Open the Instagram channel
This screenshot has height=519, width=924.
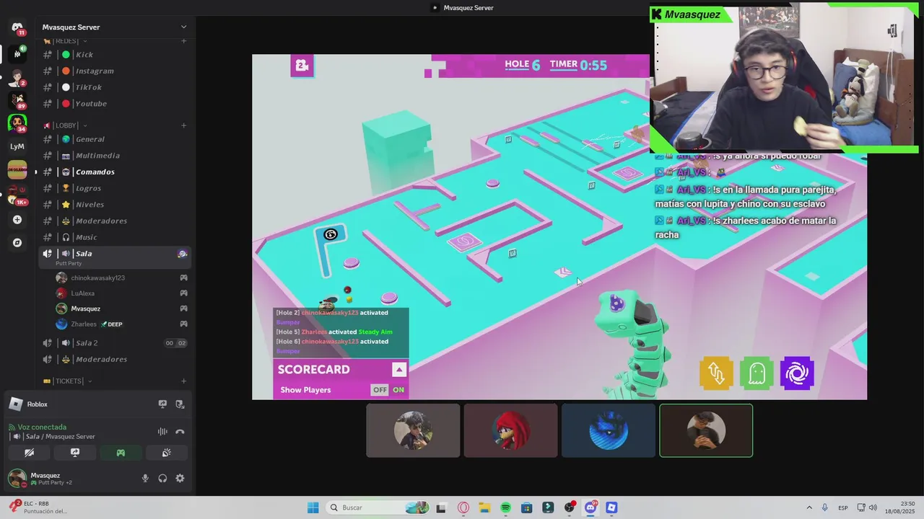click(x=114, y=71)
